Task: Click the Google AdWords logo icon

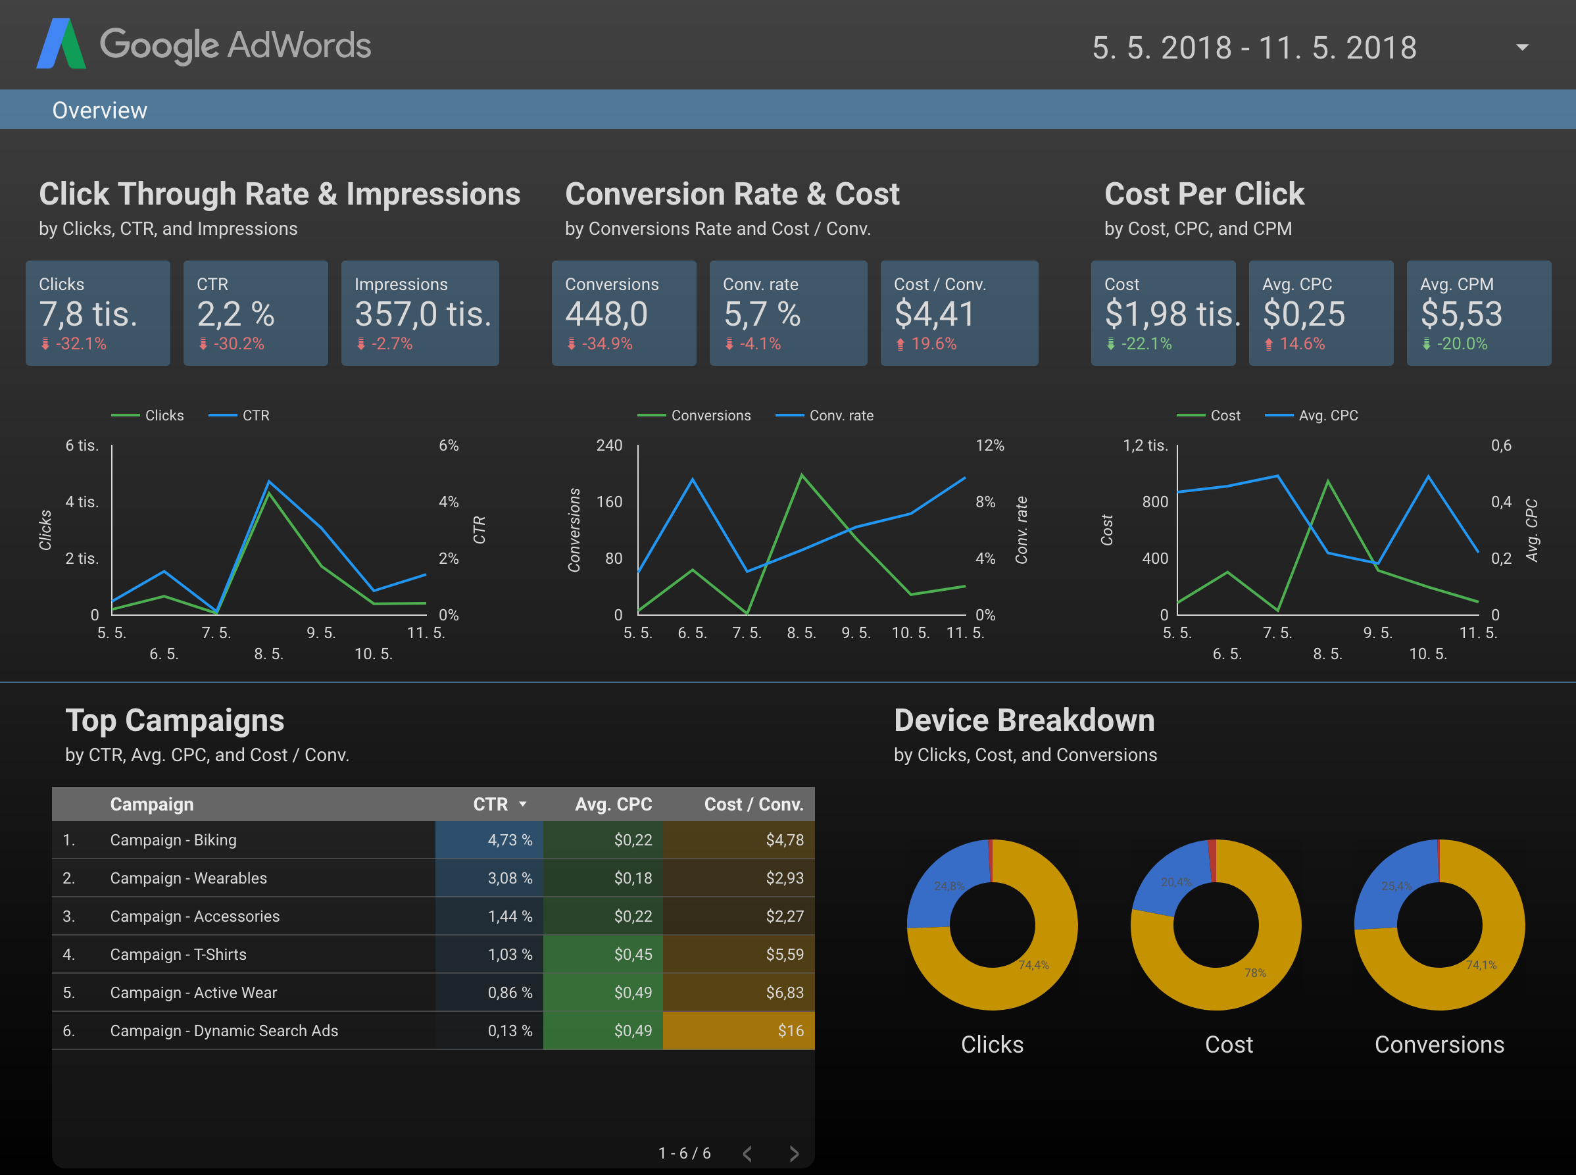Action: tap(61, 44)
